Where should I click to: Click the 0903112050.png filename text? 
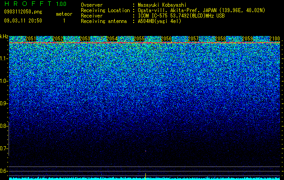click(x=23, y=12)
